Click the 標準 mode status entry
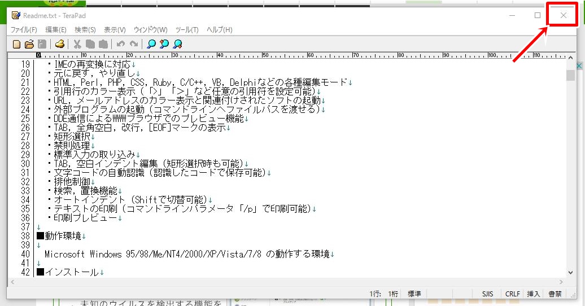The width and height of the screenshot is (585, 306). [x=414, y=294]
